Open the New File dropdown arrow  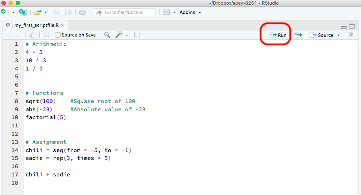tap(13, 12)
